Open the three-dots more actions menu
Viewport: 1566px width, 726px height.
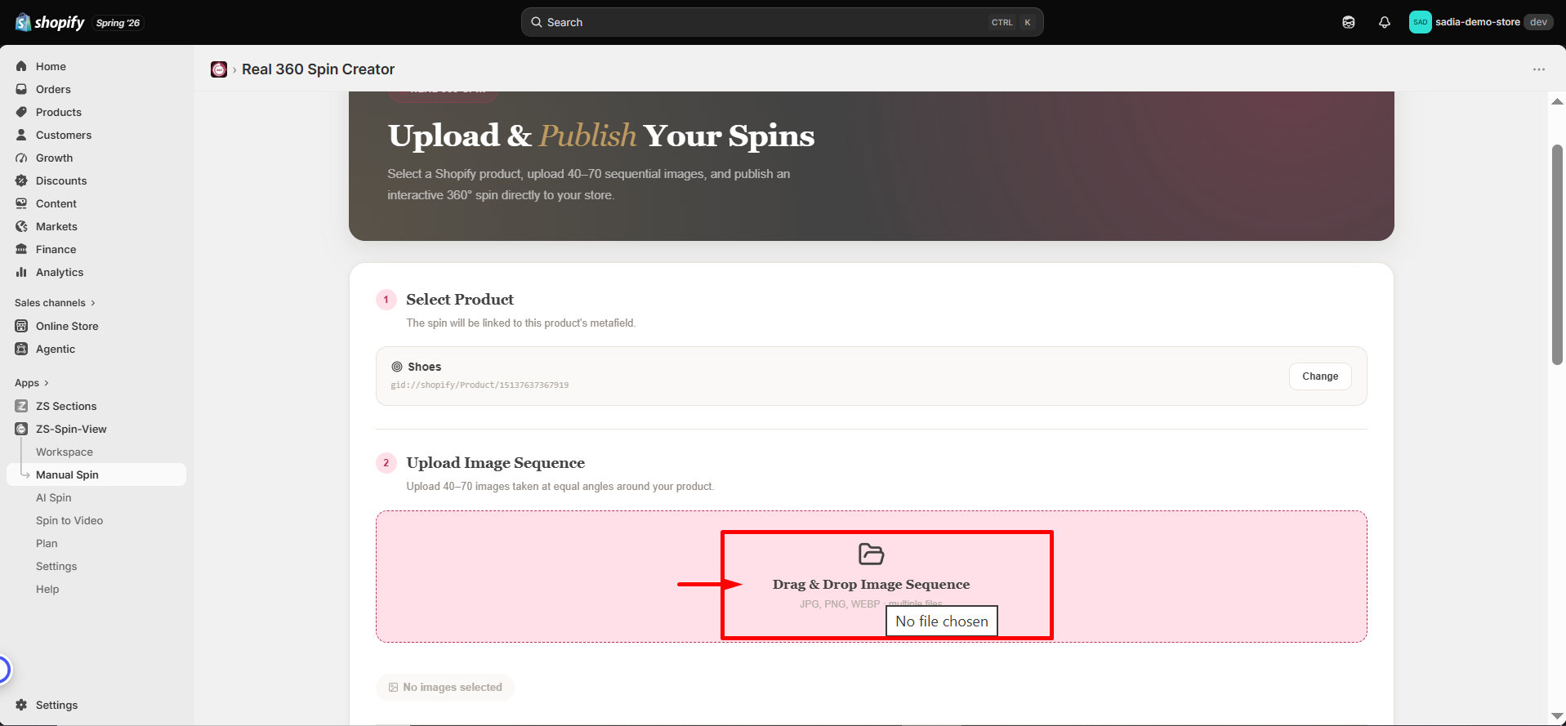tap(1539, 69)
